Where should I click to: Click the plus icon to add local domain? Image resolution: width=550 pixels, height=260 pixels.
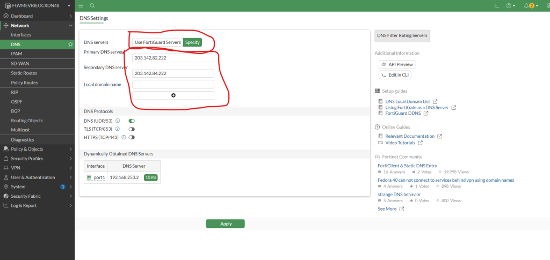tap(173, 95)
